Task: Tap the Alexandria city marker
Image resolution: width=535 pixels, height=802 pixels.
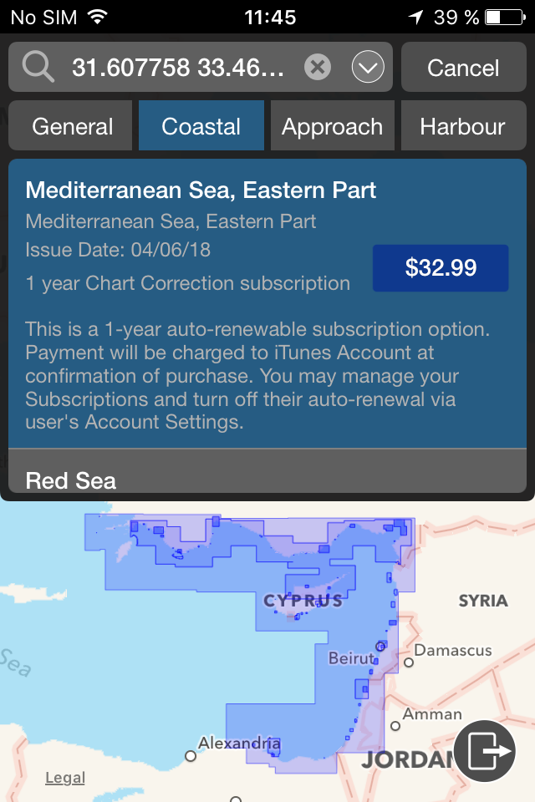Action: [x=191, y=756]
